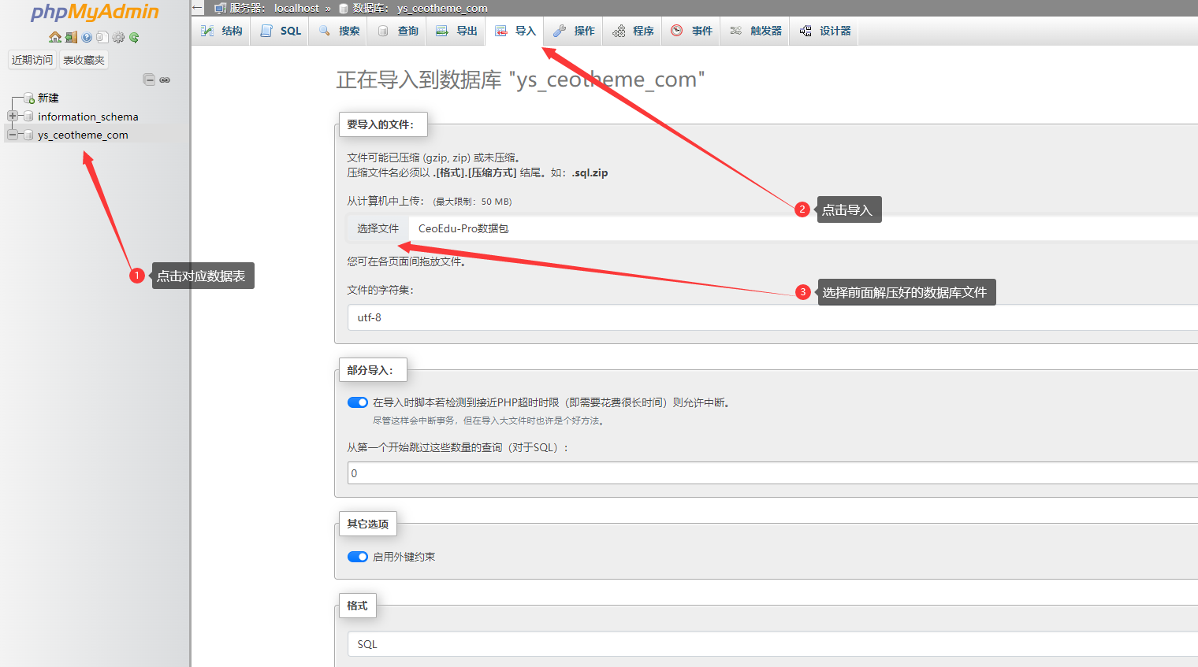Viewport: 1198px width, 667px height.
Task: Switch to 结构 (Structure) tab
Action: click(221, 31)
